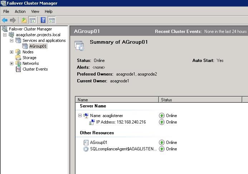Screen dimensions: 248x174
Task: Click the aoagcluster.projects.local cluster icon
Action: tap(11, 35)
